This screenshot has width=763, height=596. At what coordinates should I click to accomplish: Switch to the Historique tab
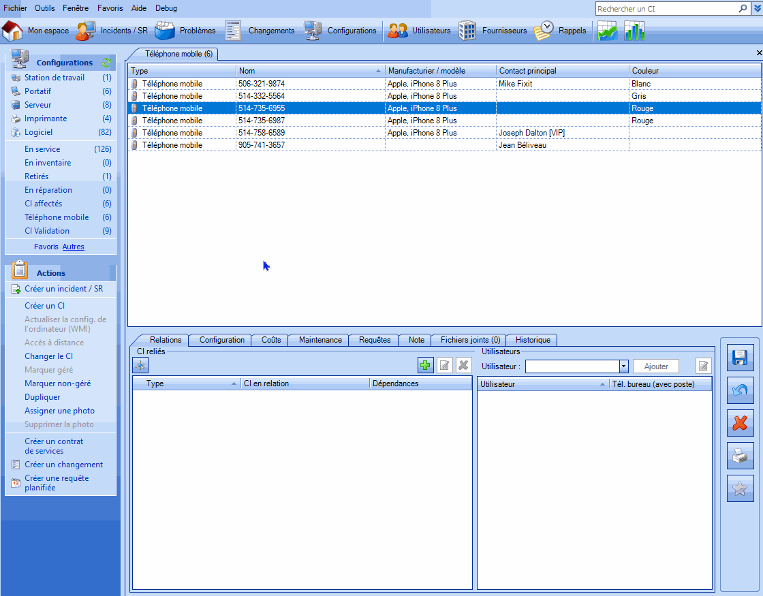pos(533,340)
